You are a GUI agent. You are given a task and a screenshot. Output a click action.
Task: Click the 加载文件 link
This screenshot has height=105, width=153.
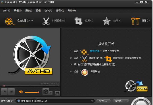pos(95,51)
